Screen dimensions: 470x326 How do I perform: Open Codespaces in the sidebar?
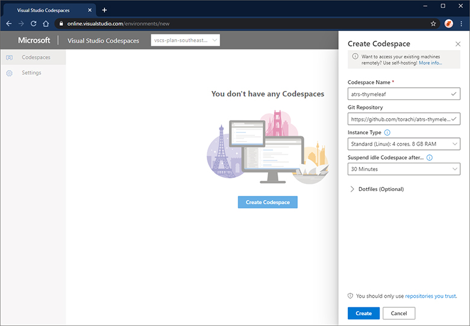[33, 57]
